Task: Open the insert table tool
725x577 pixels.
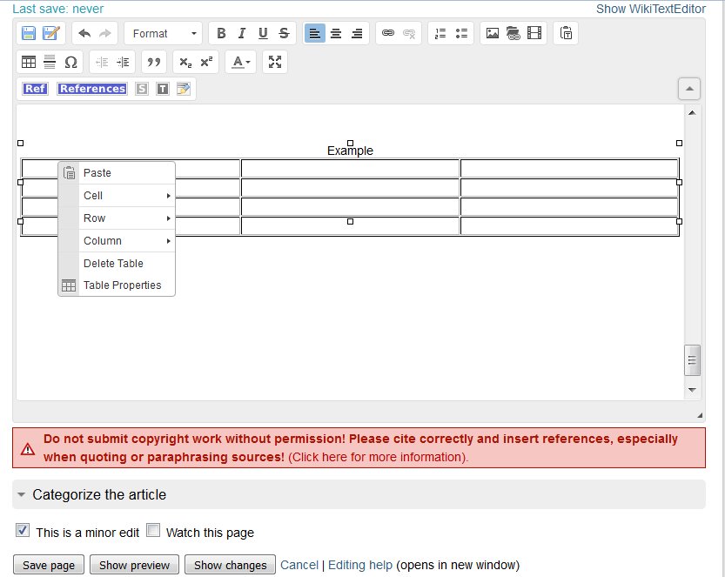Action: click(x=29, y=62)
